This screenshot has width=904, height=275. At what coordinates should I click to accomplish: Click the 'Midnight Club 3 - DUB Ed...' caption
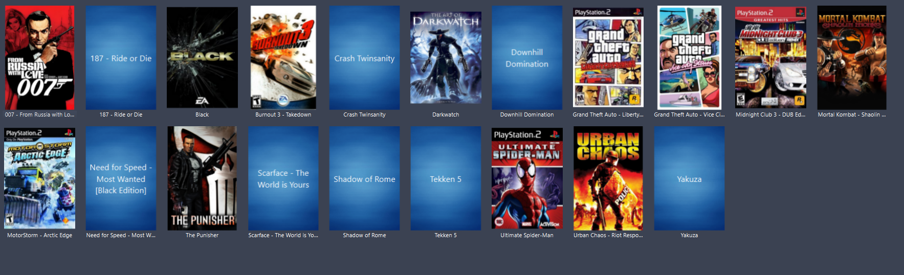pos(770,114)
